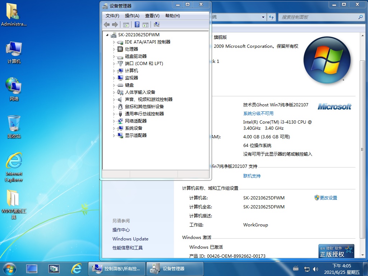Click the 更改设置 link
This screenshot has height=276, width=368.
(x=328, y=198)
